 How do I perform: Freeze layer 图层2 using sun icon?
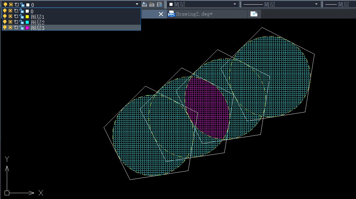coord(11,22)
